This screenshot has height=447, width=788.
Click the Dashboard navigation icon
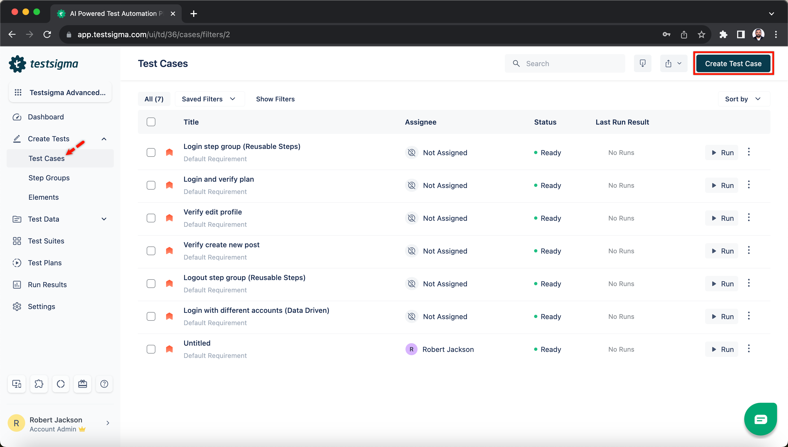tap(17, 116)
